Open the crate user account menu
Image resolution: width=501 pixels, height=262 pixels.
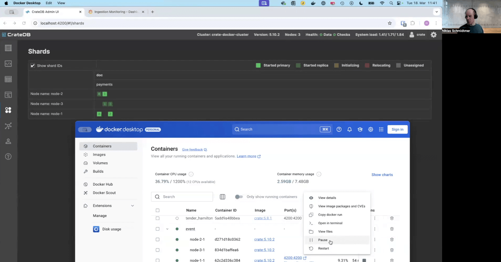coord(417,35)
